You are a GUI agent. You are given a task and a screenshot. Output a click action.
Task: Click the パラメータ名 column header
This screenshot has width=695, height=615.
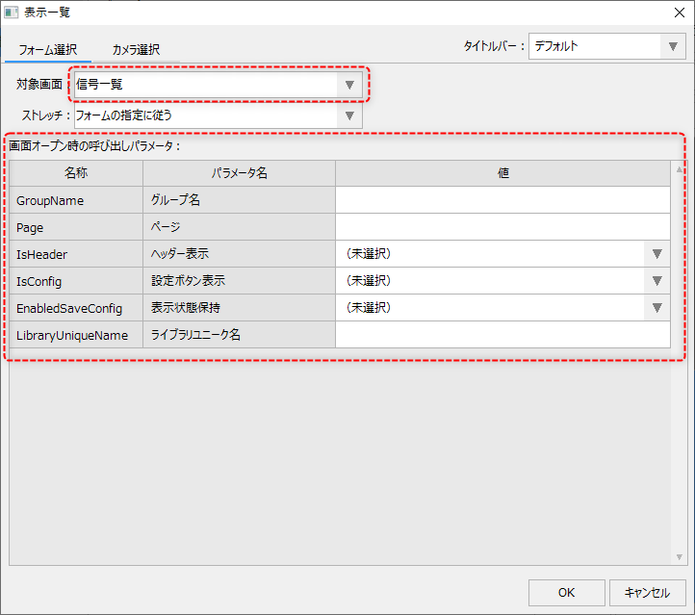coord(239,173)
